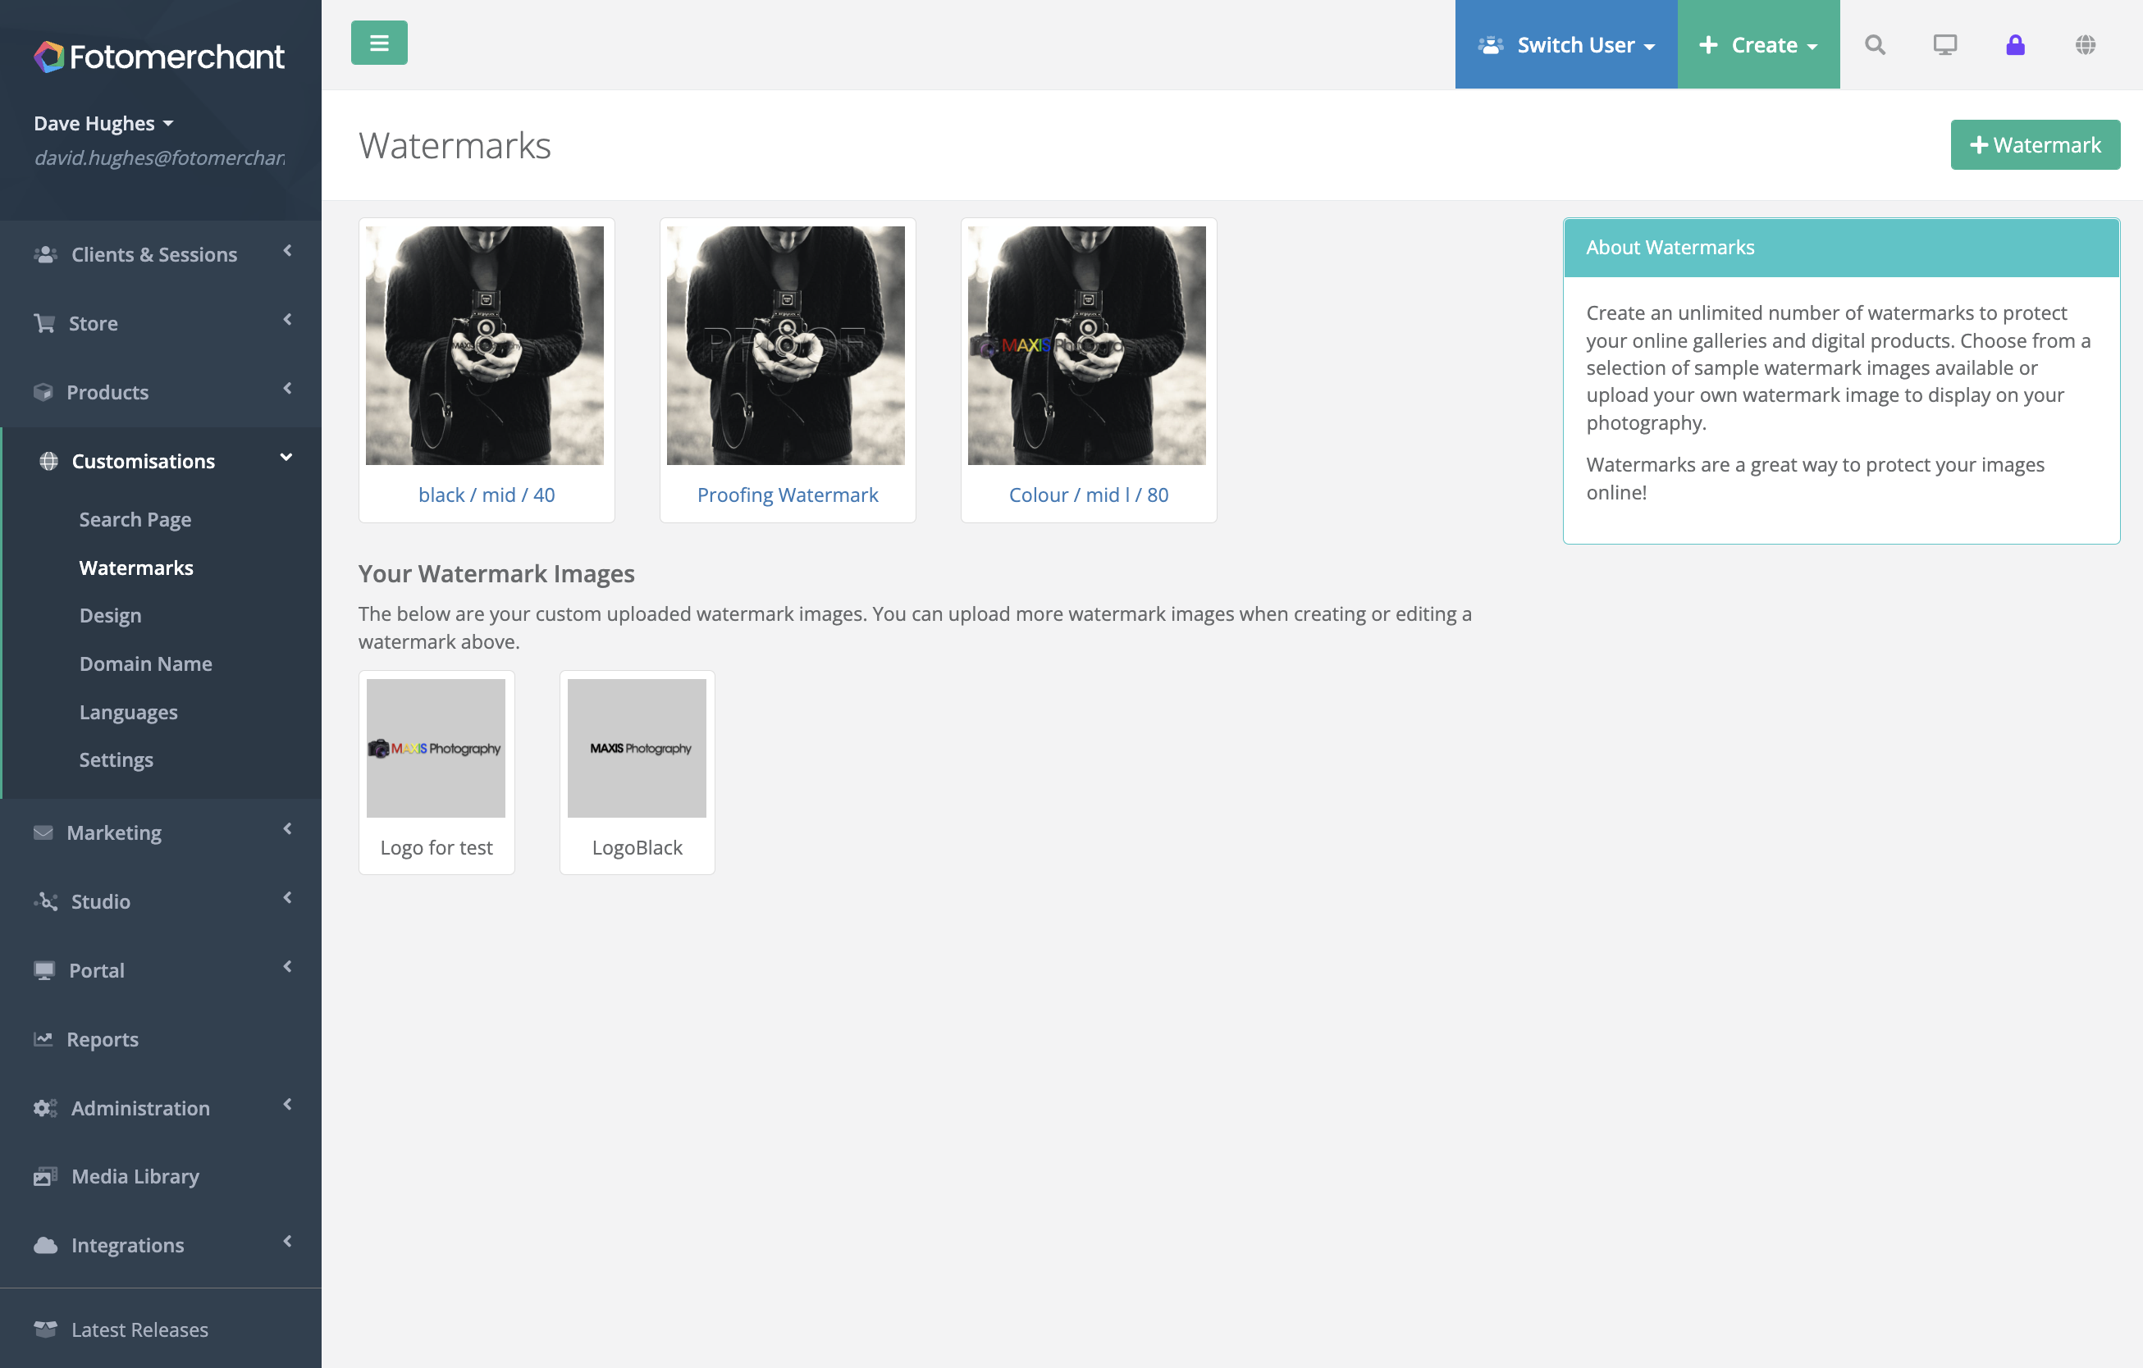2143x1368 pixels.
Task: Open the Dave Hughes user dropdown
Action: (x=103, y=124)
